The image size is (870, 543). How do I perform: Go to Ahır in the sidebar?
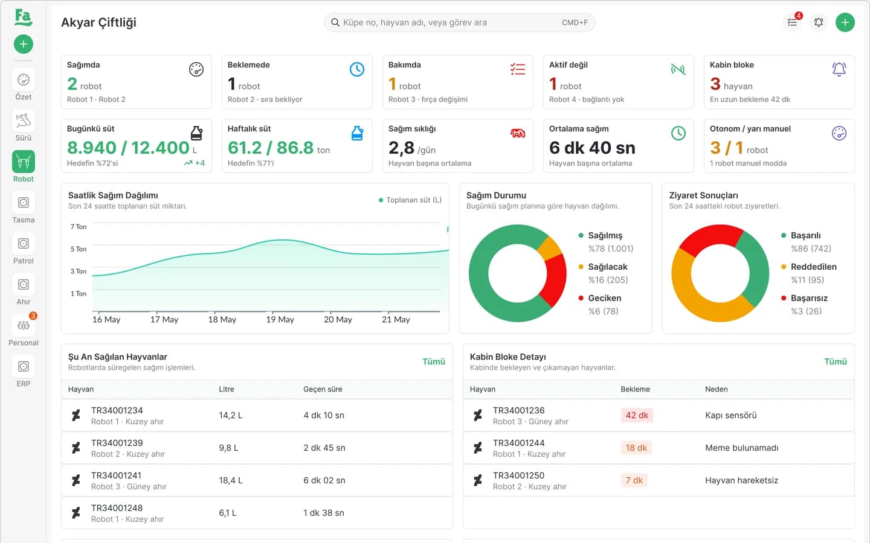24,290
